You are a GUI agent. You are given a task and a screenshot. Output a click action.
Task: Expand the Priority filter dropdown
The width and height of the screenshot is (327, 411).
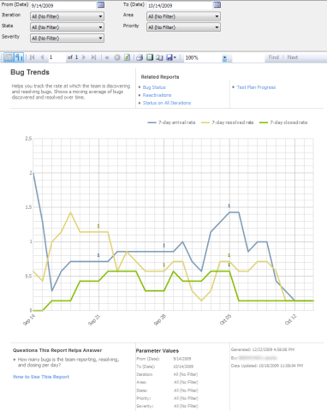[x=183, y=27]
